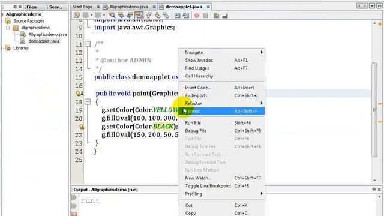Viewport: 384px width, 216px height.
Task: Open Profiling submenu in context menu
Action: (221, 193)
